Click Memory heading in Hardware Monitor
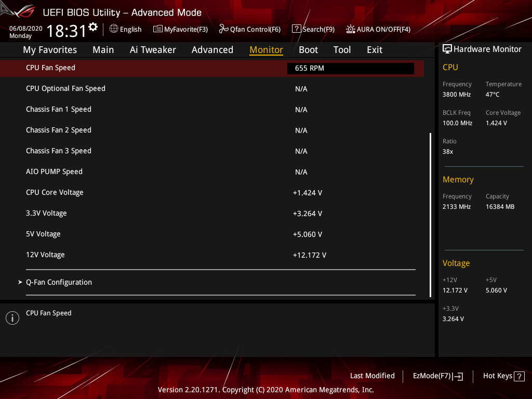532x399 pixels. [458, 179]
